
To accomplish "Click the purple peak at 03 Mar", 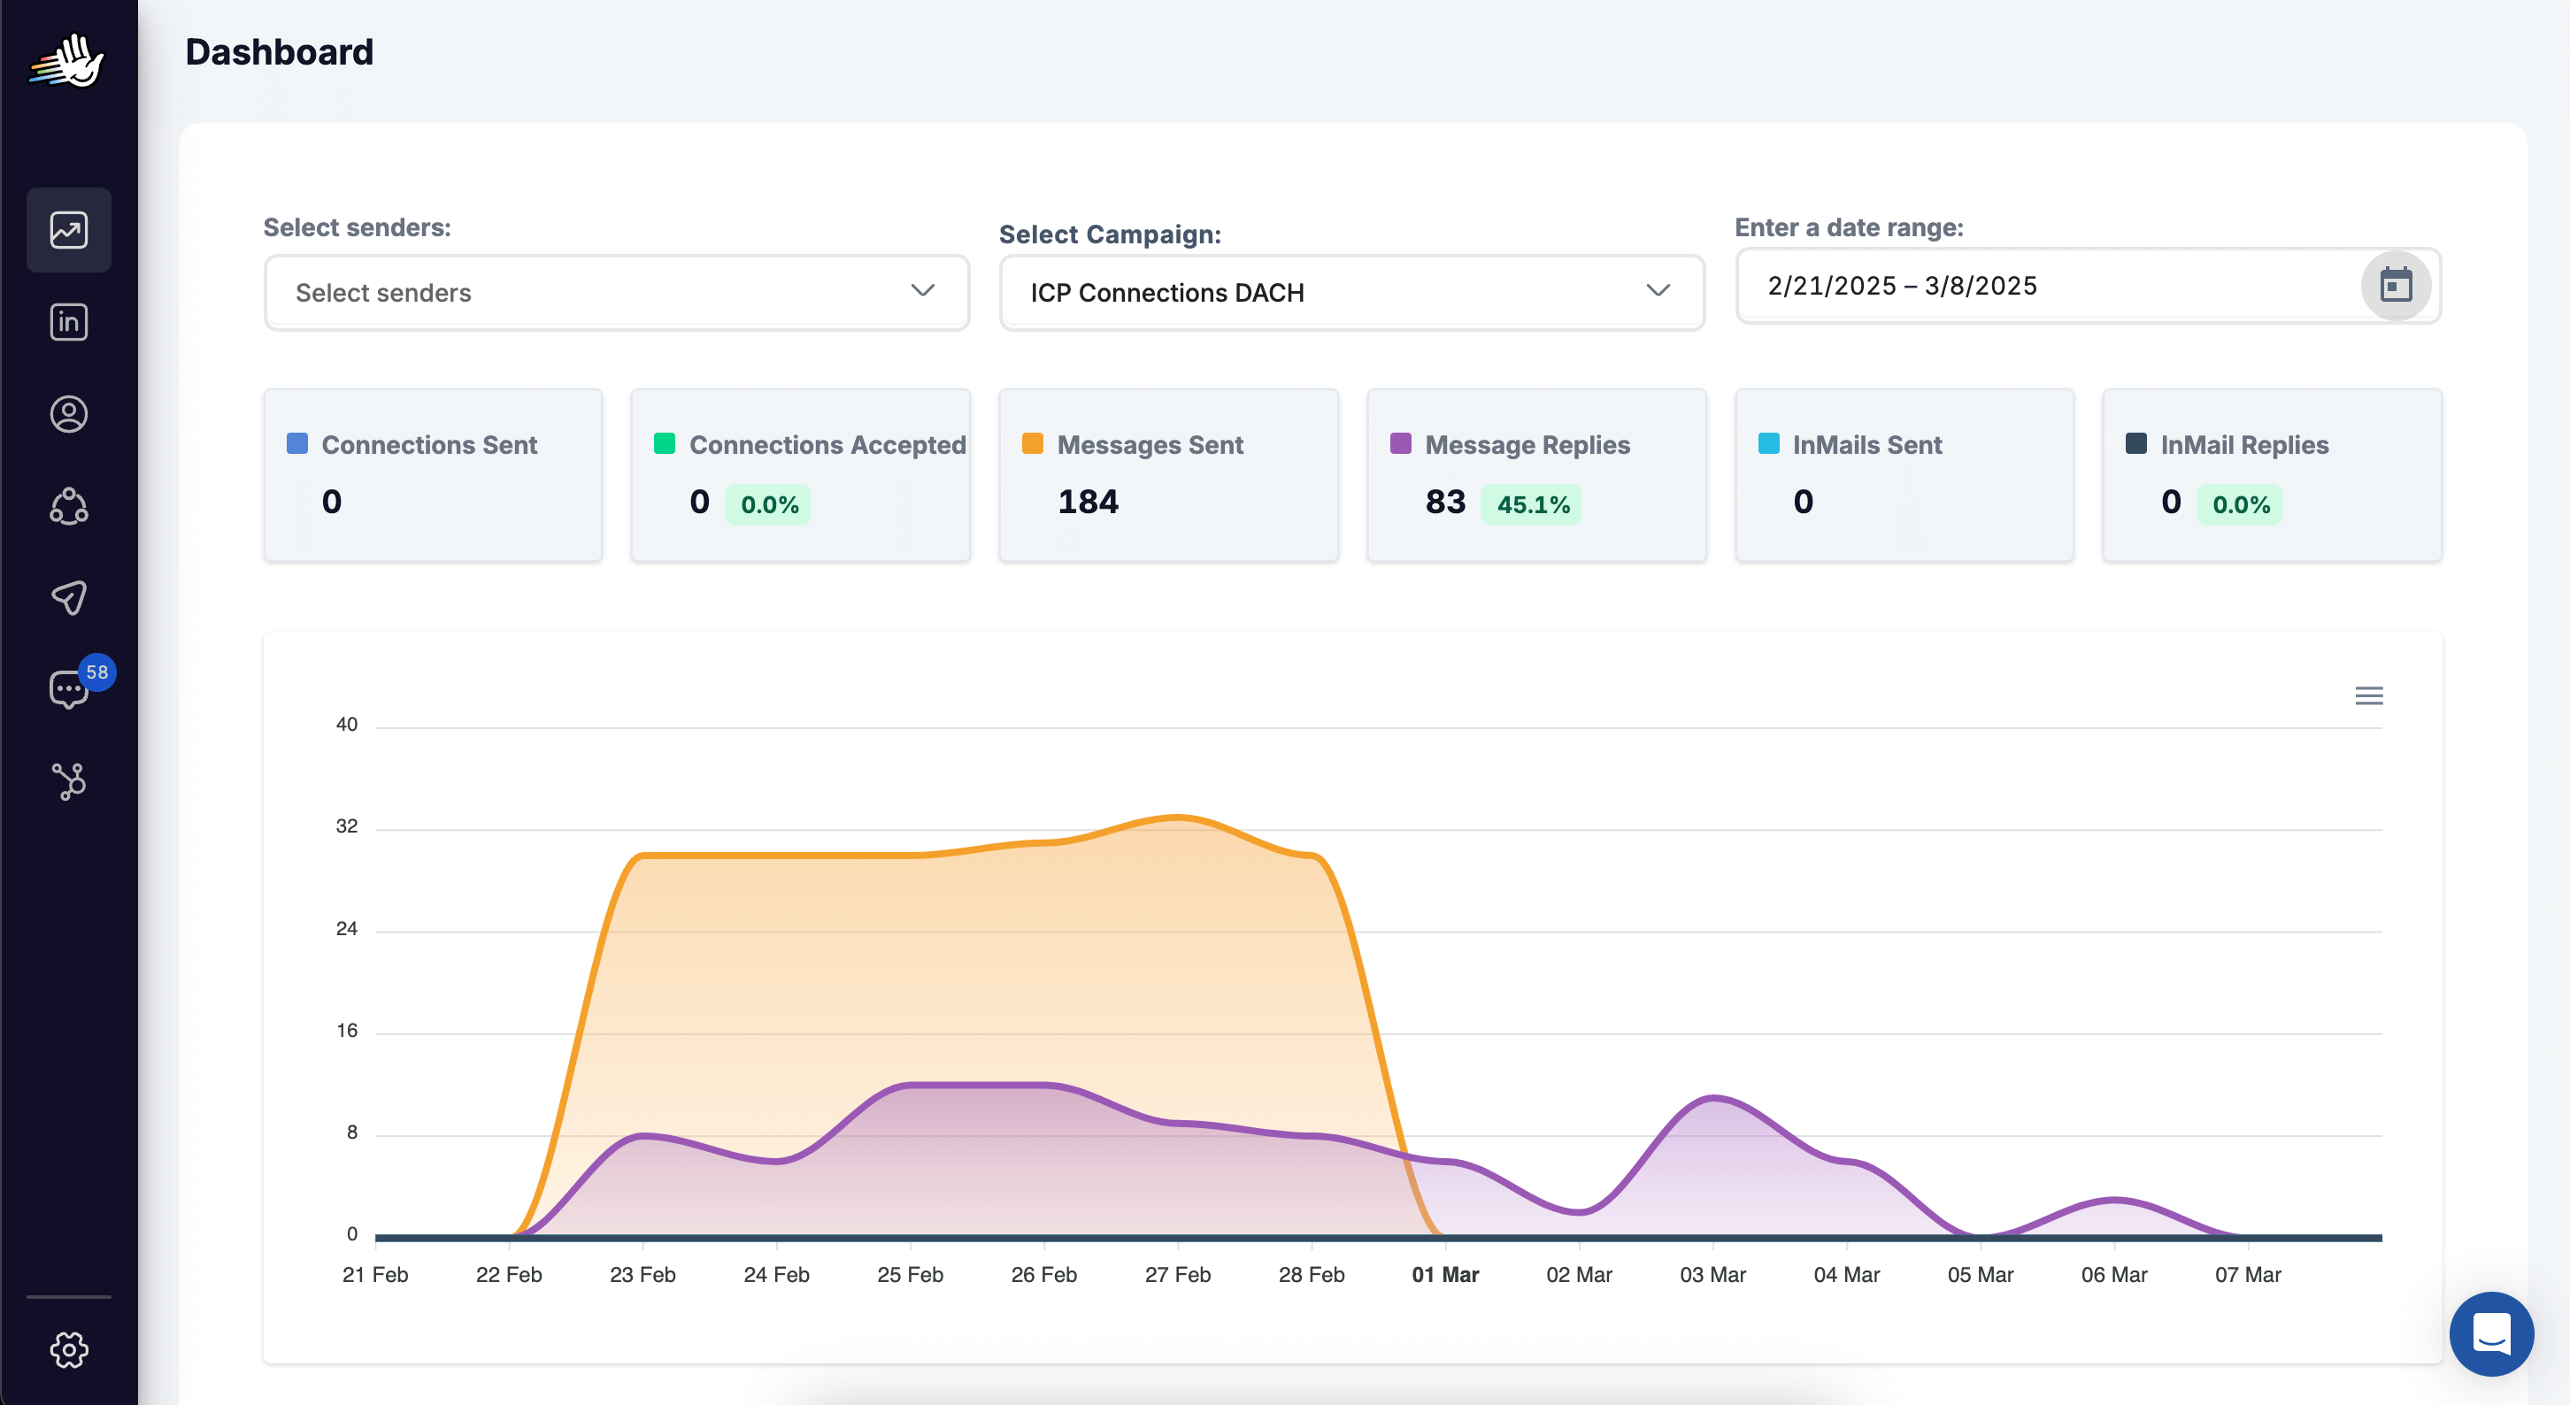I will point(1713,1098).
